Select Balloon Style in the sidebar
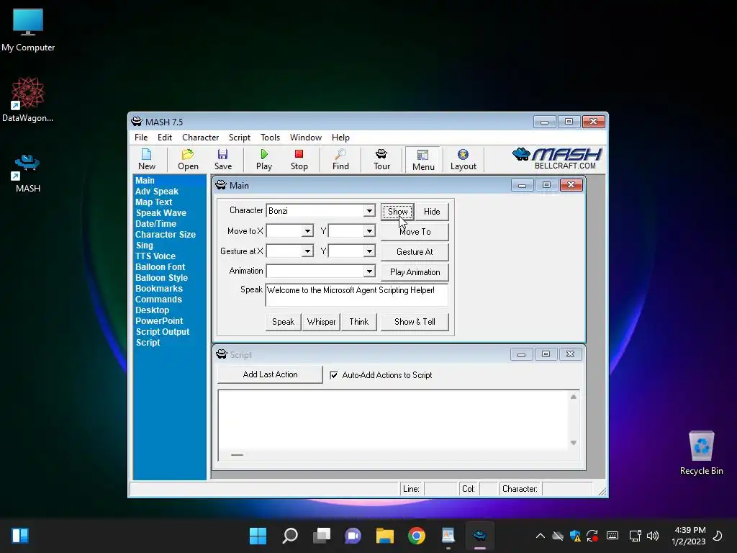This screenshot has height=553, width=737. click(x=161, y=278)
